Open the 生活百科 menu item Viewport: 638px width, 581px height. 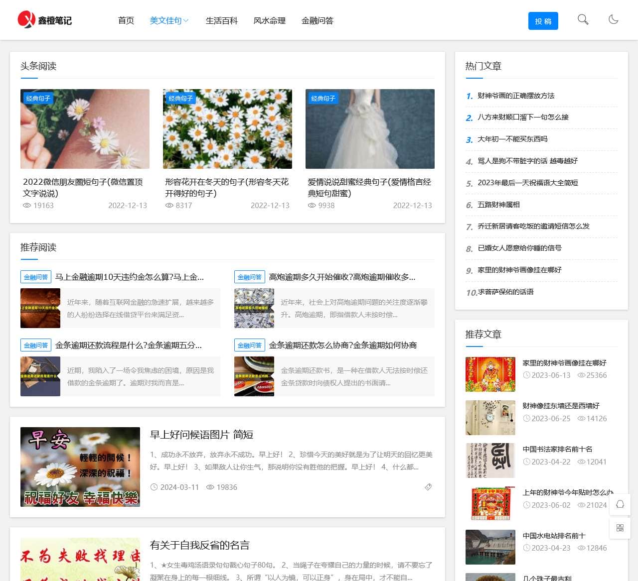pos(221,20)
